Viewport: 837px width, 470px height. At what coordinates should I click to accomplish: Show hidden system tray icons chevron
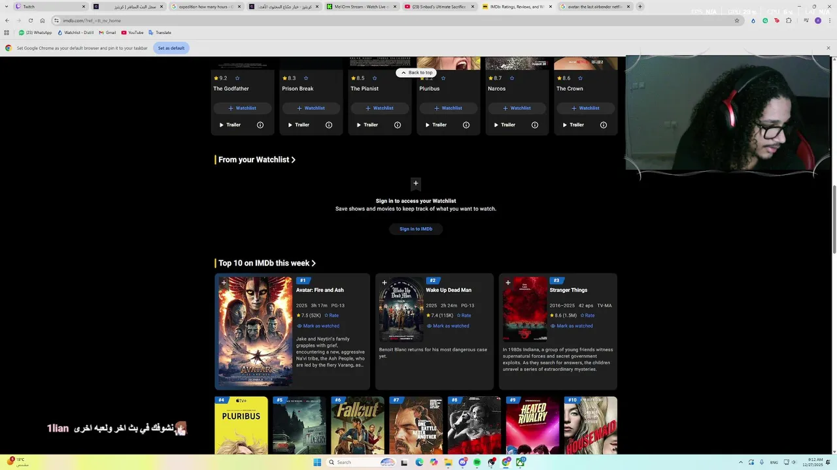tap(741, 462)
